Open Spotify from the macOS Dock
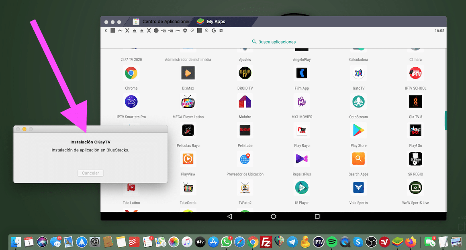 point(331,242)
